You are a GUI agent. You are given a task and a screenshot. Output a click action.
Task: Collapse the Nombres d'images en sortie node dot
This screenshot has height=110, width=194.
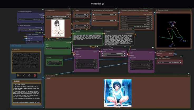coord(46,40)
